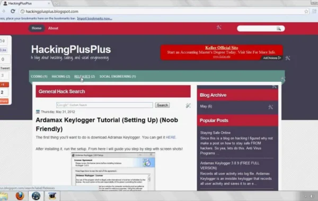Close the HackingPlusPlus browser tab

tap(49, 3)
